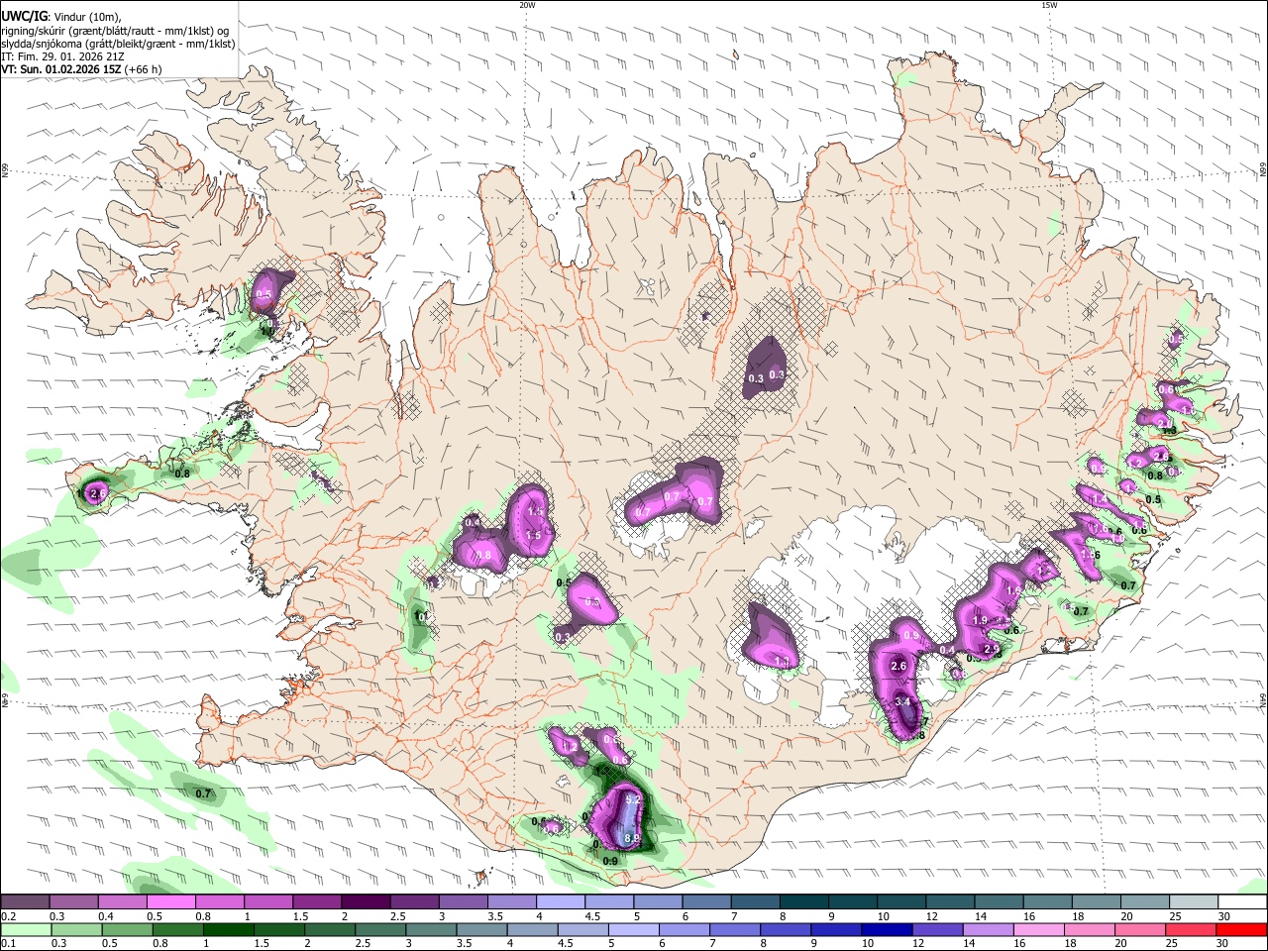The height and width of the screenshot is (951, 1268).
Task: Click the '5.2' precipitation value on map
Action: (634, 799)
